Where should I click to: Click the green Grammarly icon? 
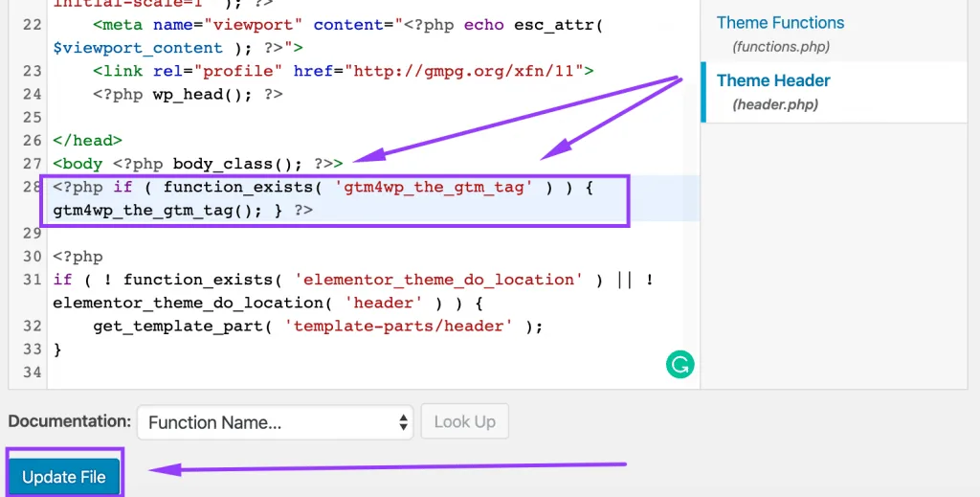point(680,364)
